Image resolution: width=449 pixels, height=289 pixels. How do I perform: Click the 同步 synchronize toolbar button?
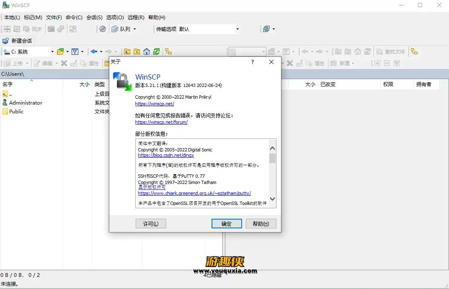pos(32,29)
